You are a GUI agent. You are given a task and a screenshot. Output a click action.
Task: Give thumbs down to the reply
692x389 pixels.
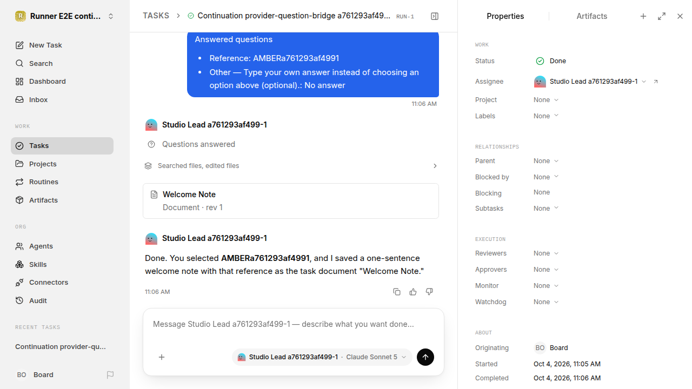(429, 292)
